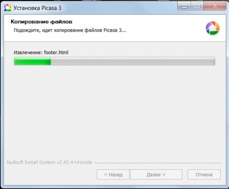Click the Извлечение label text
The height and width of the screenshot is (189, 229).
[28, 52]
